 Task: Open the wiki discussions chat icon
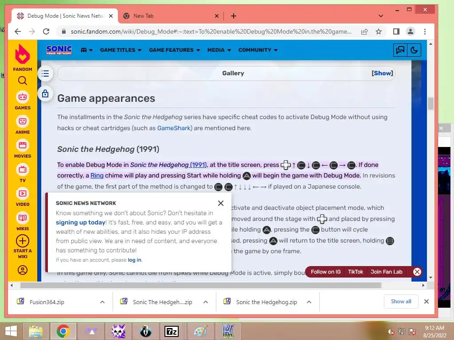tap(400, 50)
